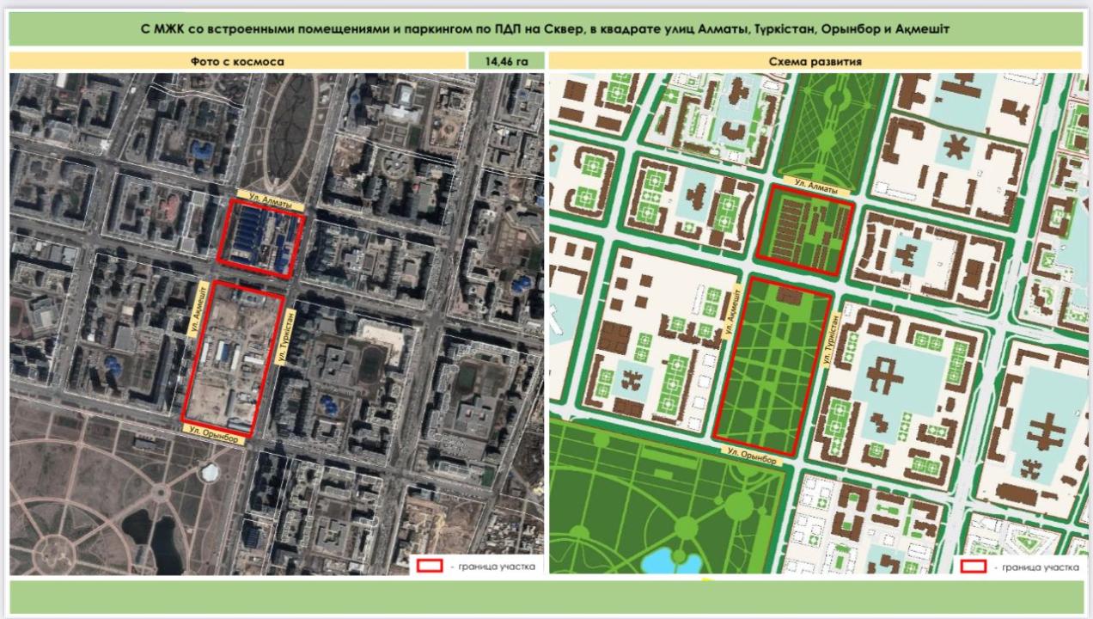Click the circular plaza in scheme's lower-left park

(x=738, y=507)
